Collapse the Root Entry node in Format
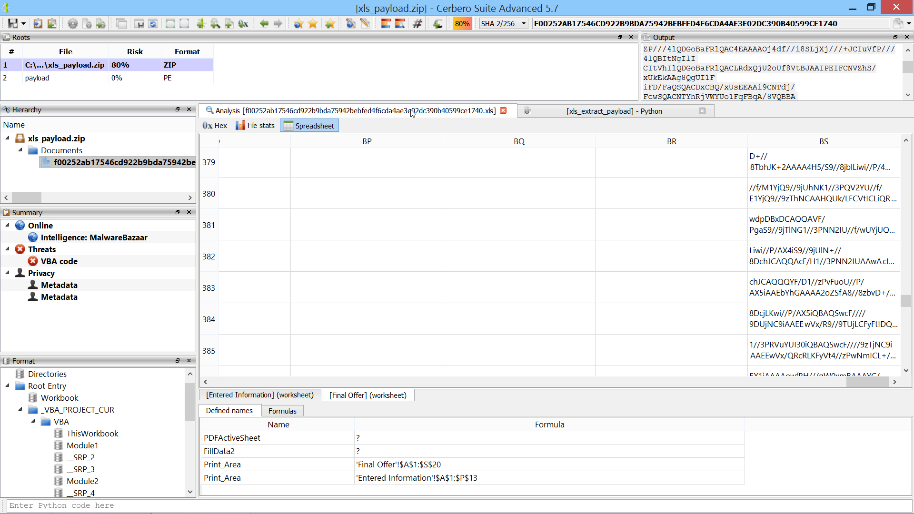Screen dimensions: 914x514 pyautogui.click(x=7, y=386)
